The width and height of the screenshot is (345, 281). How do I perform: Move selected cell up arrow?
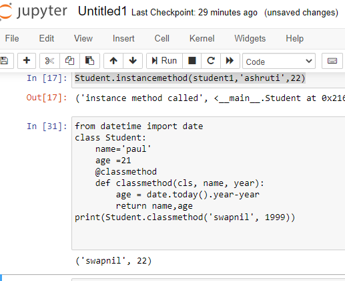pos(113,61)
